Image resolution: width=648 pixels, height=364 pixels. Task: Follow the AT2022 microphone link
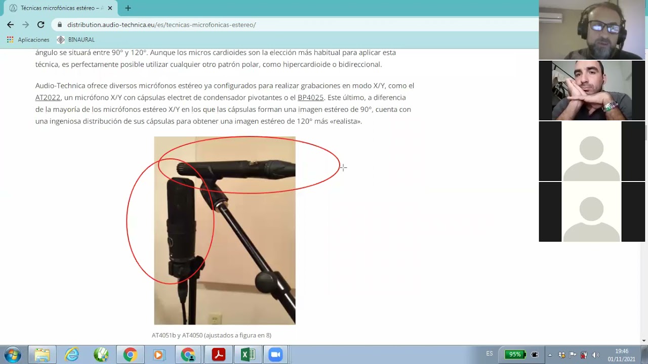coord(48,98)
